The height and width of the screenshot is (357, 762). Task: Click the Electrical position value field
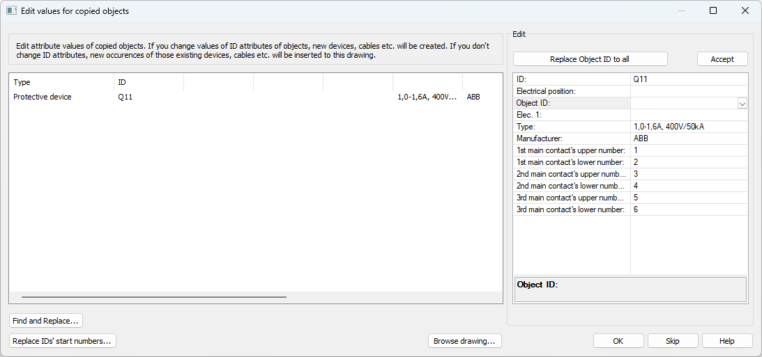pyautogui.click(x=688, y=91)
